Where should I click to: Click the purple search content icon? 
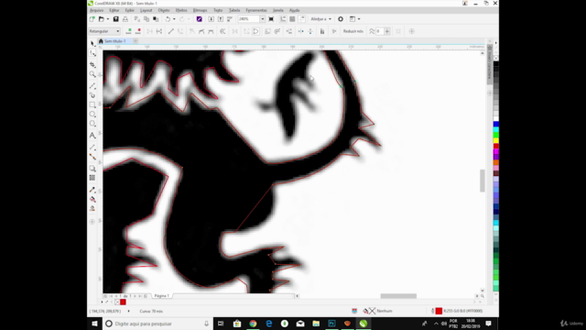click(x=200, y=19)
